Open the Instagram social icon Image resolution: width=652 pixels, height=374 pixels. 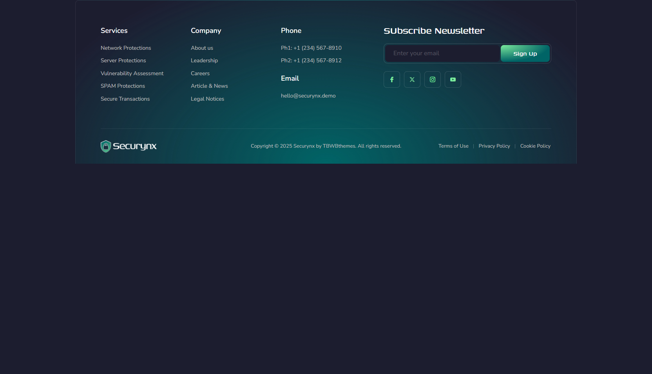point(433,79)
